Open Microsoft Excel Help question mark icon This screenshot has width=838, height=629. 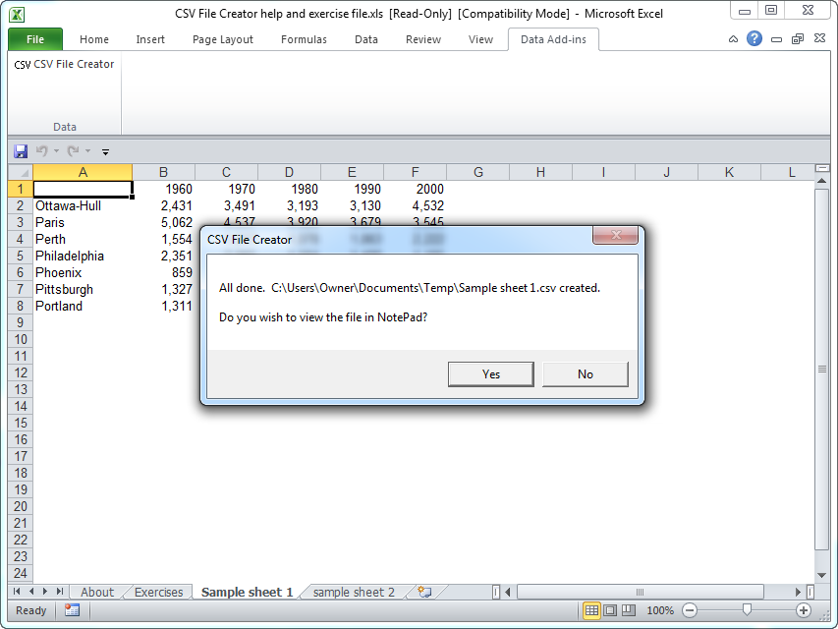754,38
